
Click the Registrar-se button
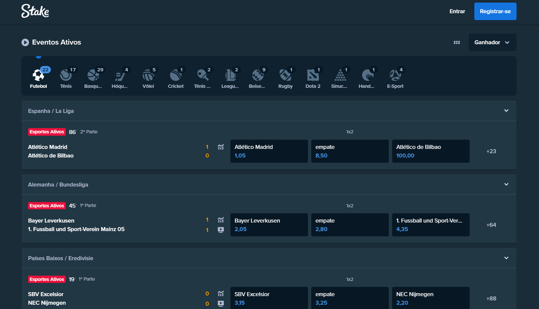point(495,11)
